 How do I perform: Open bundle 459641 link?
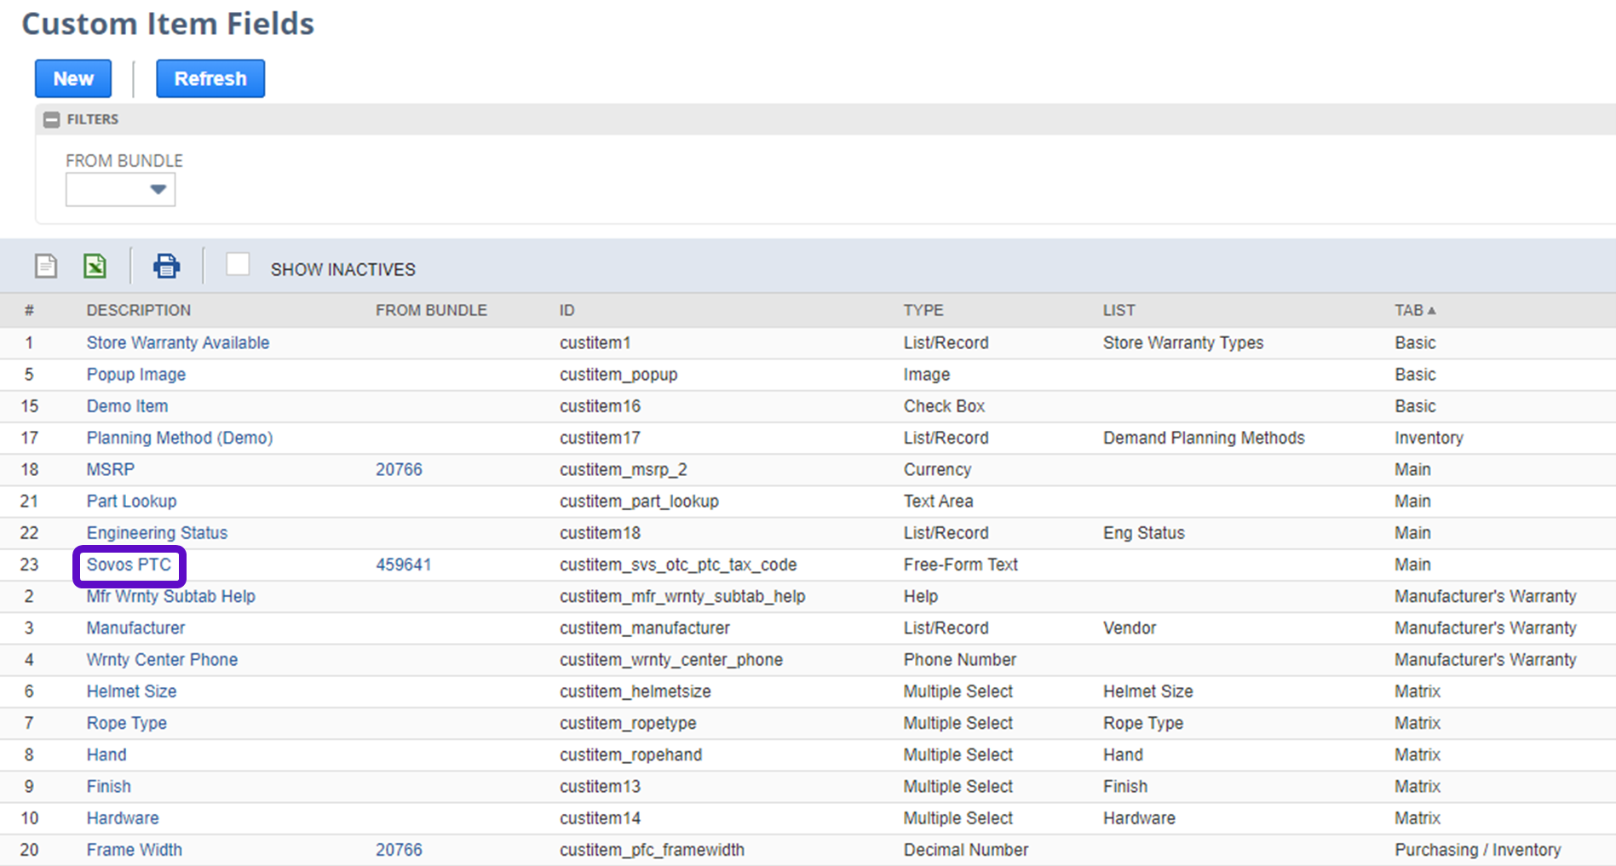tap(403, 565)
